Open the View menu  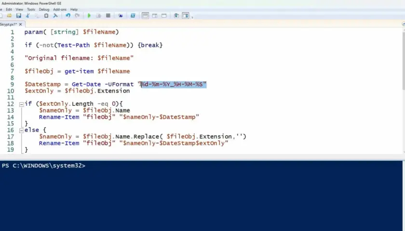[19, 9]
